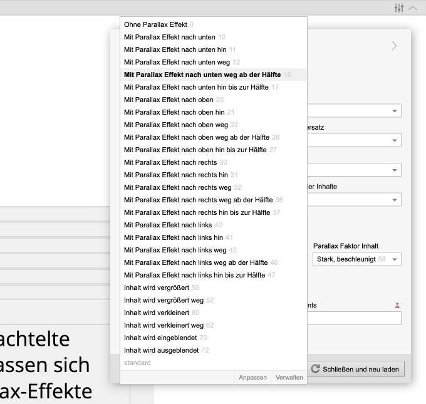Select 'nach links hin bis zur Hälfte' 47
The height and width of the screenshot is (404, 426).
point(214,275)
